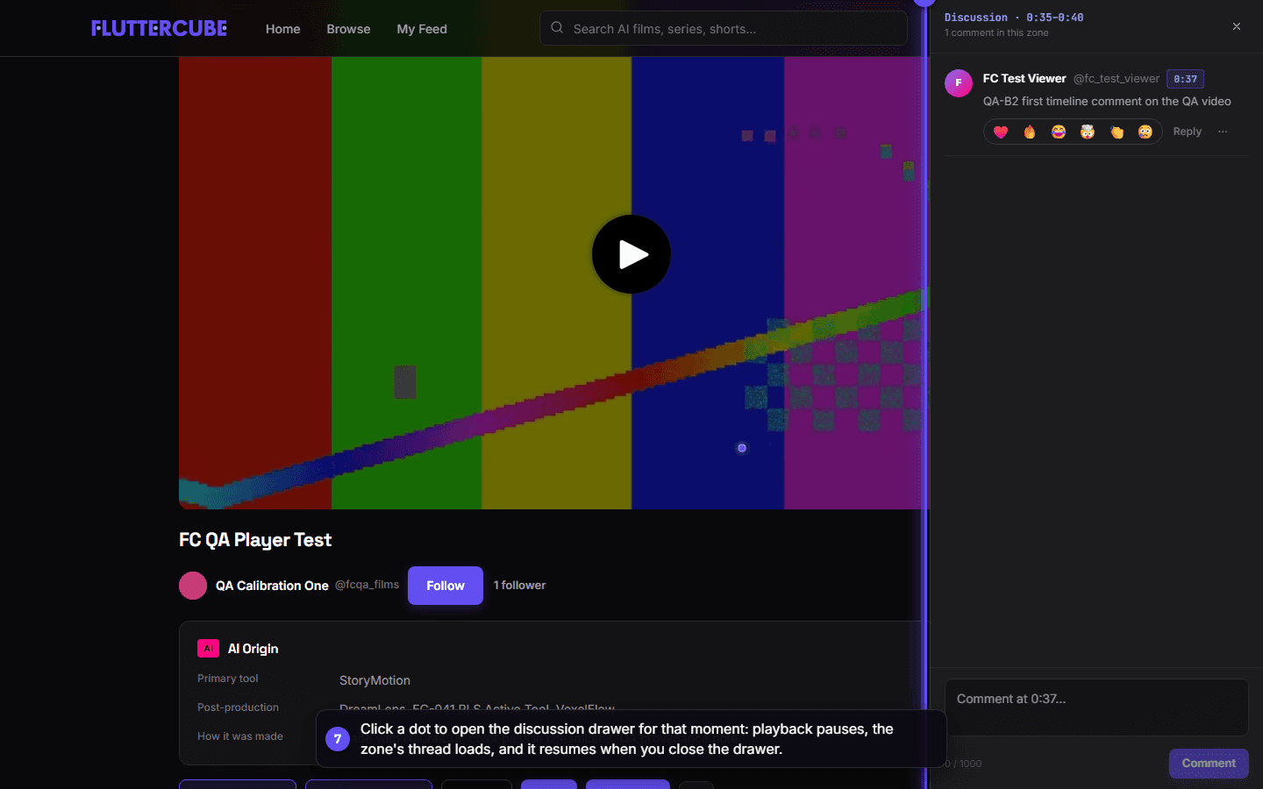Screen dimensions: 1263x789
Task: React with the sad crying emoji
Action: 1145,131
